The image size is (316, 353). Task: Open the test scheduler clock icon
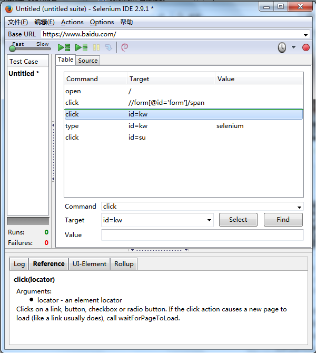[282, 47]
